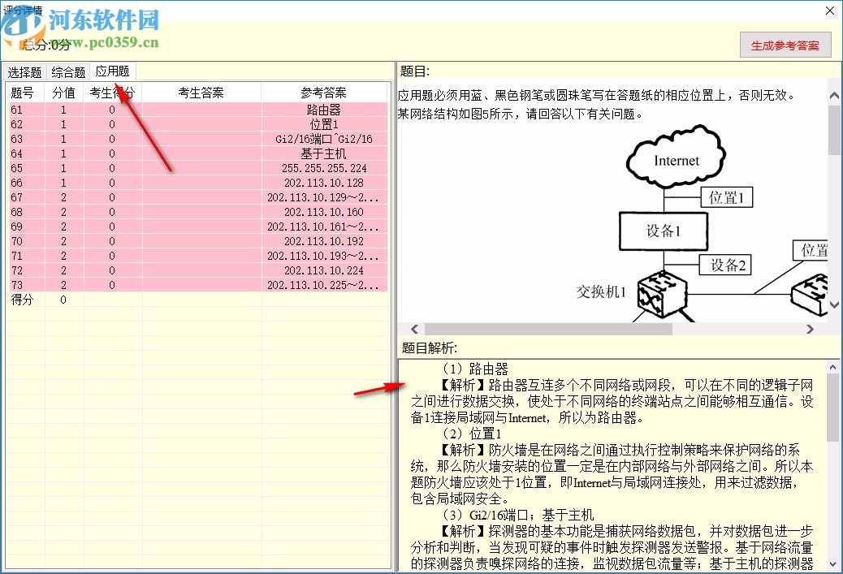This screenshot has height=574, width=843.
Task: Select question row 62 位置1
Action: (x=198, y=124)
